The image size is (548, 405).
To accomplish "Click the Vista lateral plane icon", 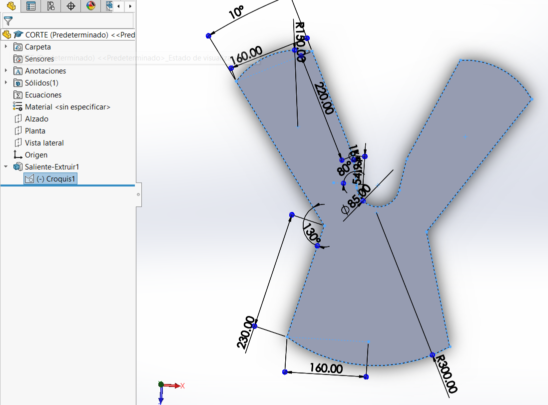I will (18, 142).
